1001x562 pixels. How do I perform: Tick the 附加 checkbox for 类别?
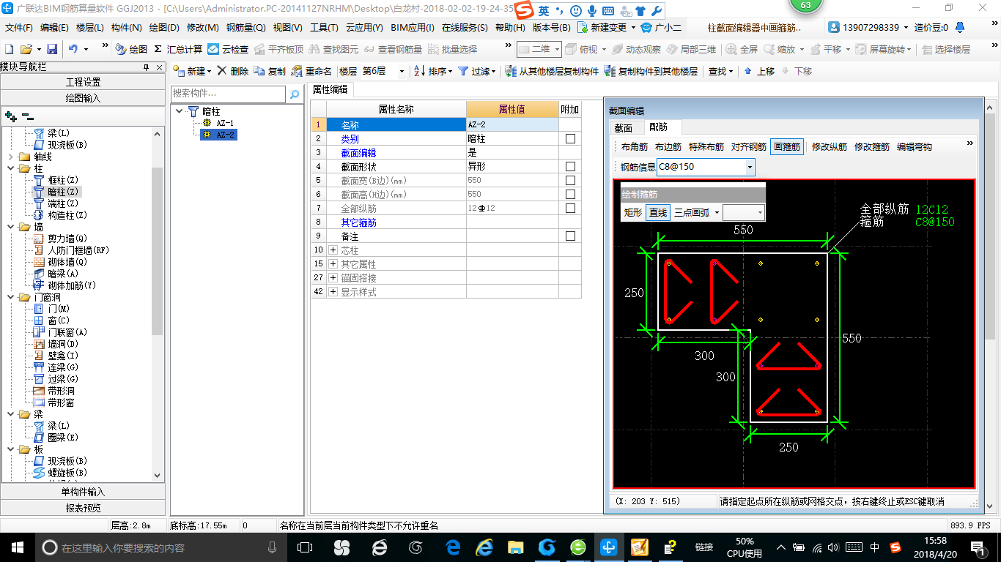(x=570, y=138)
